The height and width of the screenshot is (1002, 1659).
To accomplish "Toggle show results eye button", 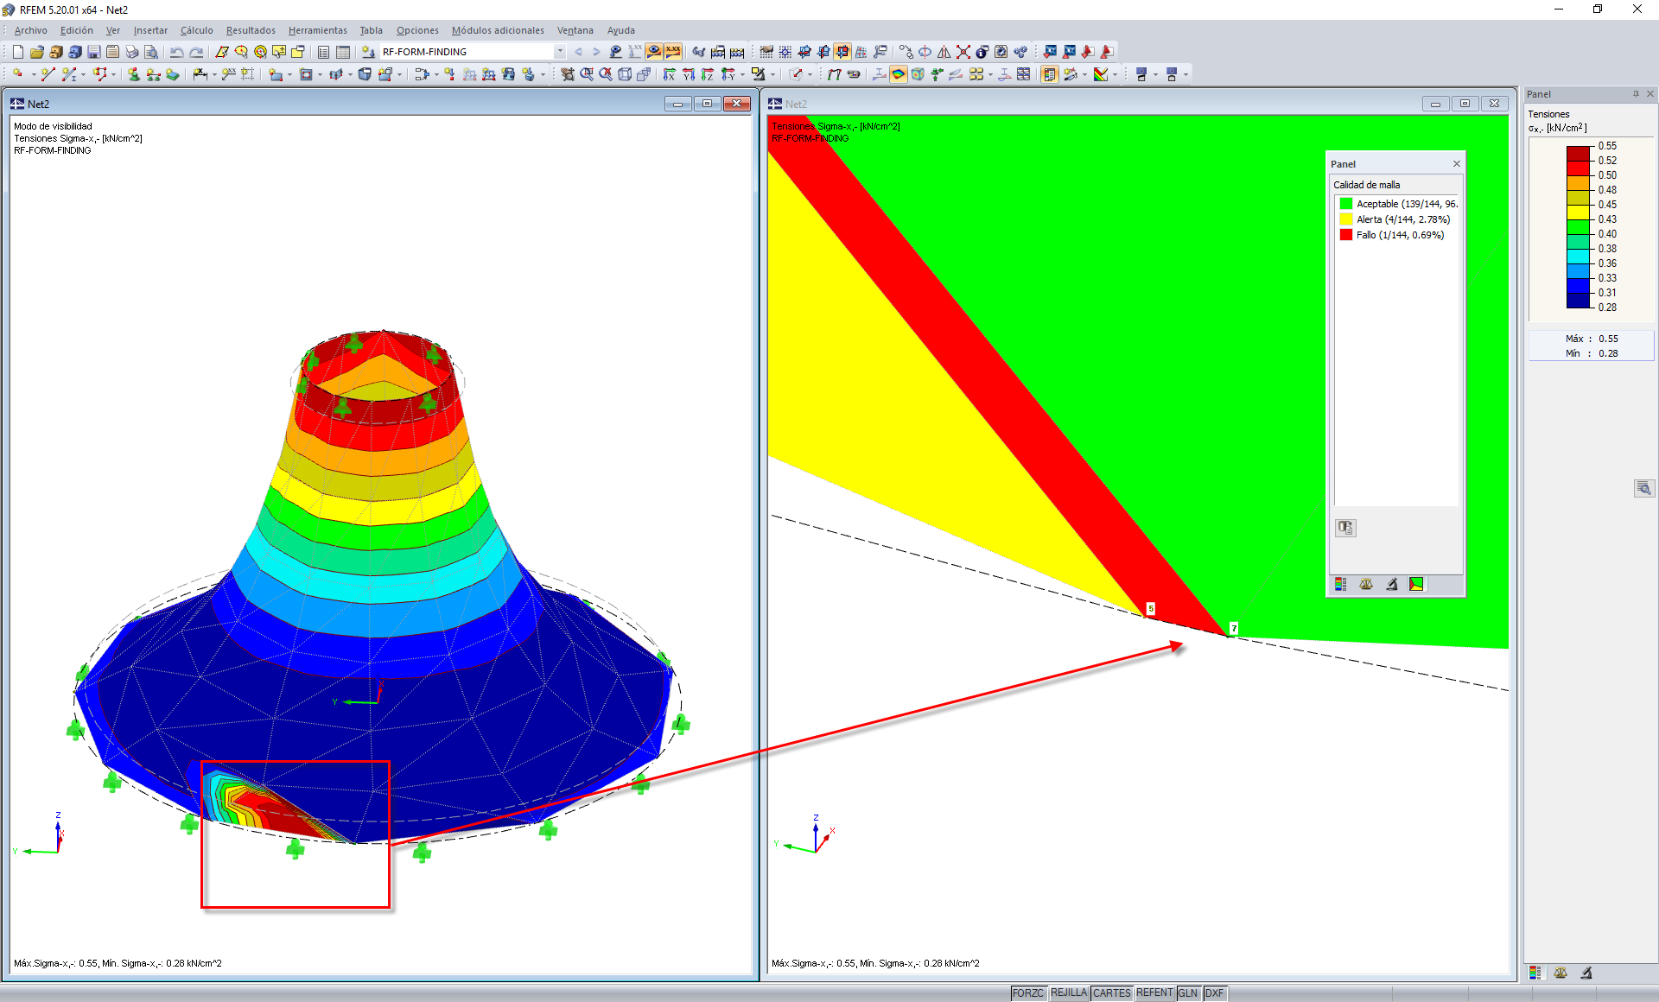I will (654, 52).
